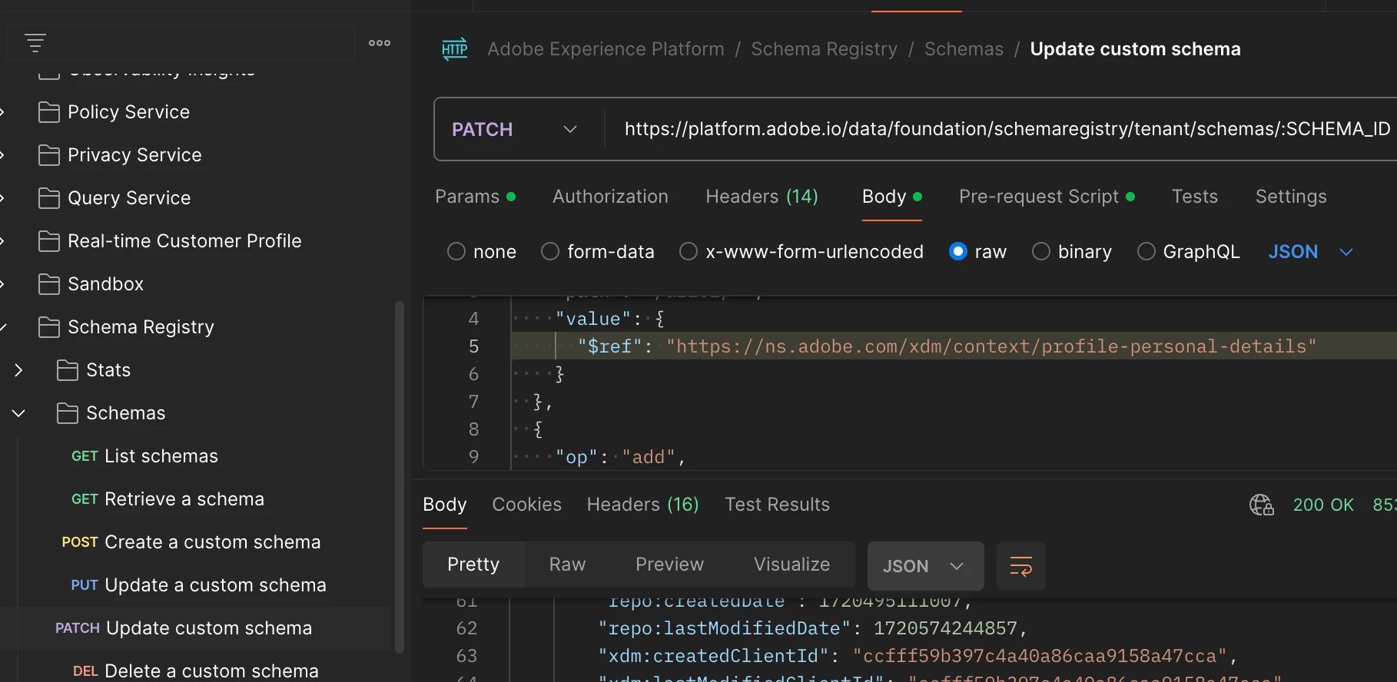The height and width of the screenshot is (682, 1397).
Task: Open the request body JSON format dropdown
Action: 1310,252
